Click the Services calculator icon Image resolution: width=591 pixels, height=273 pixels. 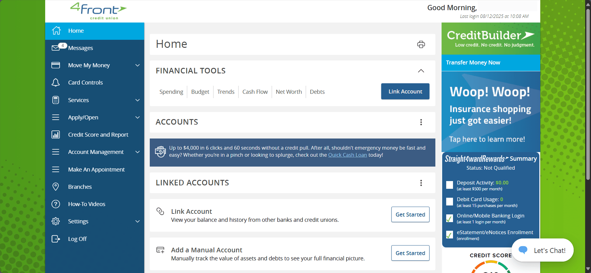(56, 100)
